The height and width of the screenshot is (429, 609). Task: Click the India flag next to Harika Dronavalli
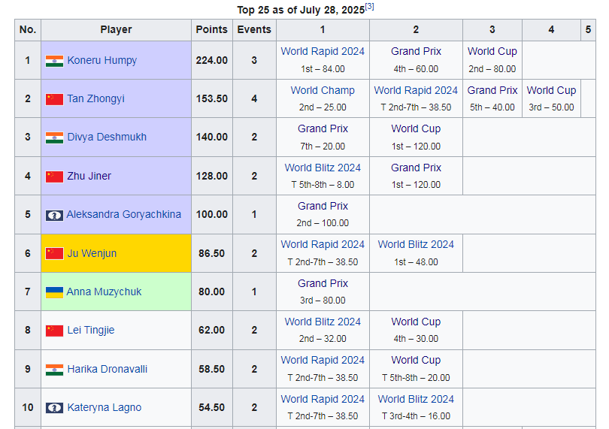pyautogui.click(x=54, y=370)
